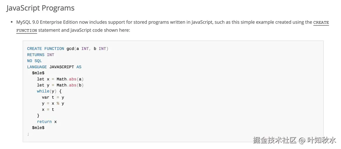This screenshot has width=341, height=149.
Task: Click the closing '$mle$' delimiter
Action: (x=38, y=128)
